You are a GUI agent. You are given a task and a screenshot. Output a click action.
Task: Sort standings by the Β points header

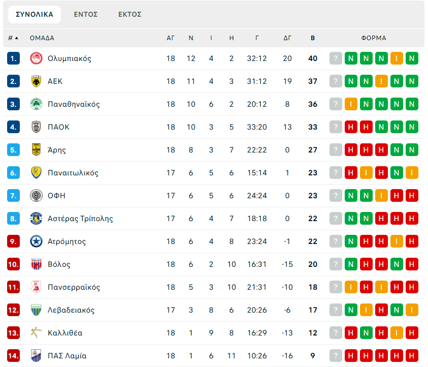313,38
